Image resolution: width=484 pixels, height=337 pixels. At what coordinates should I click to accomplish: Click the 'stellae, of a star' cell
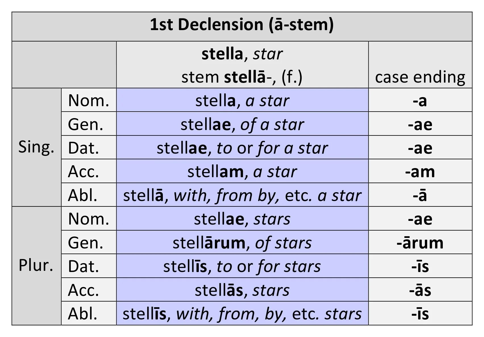click(242, 124)
